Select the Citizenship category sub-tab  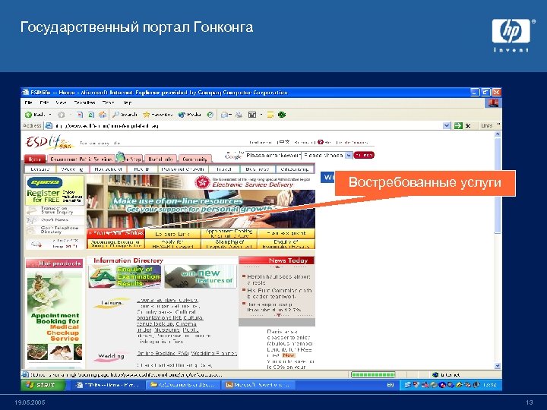tap(295, 169)
